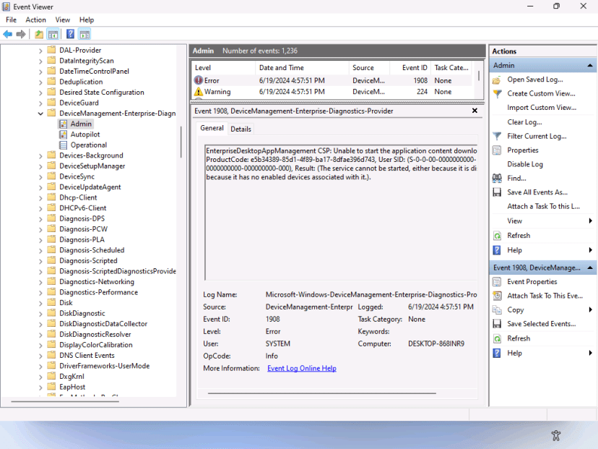Toggle the action pane visibility

[86, 33]
